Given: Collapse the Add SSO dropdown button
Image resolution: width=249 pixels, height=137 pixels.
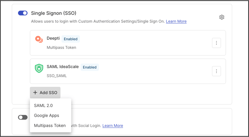Looking at the screenshot, I should coord(45,93).
